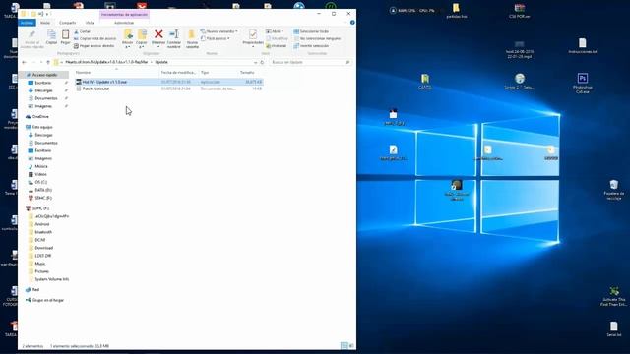The height and width of the screenshot is (354, 630).
Task: Open Serial.txt on the desktop
Action: [x=613, y=328]
